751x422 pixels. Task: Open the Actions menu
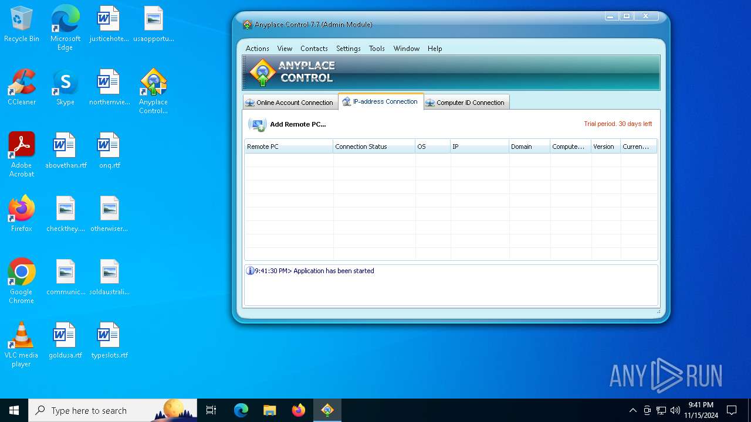point(257,49)
